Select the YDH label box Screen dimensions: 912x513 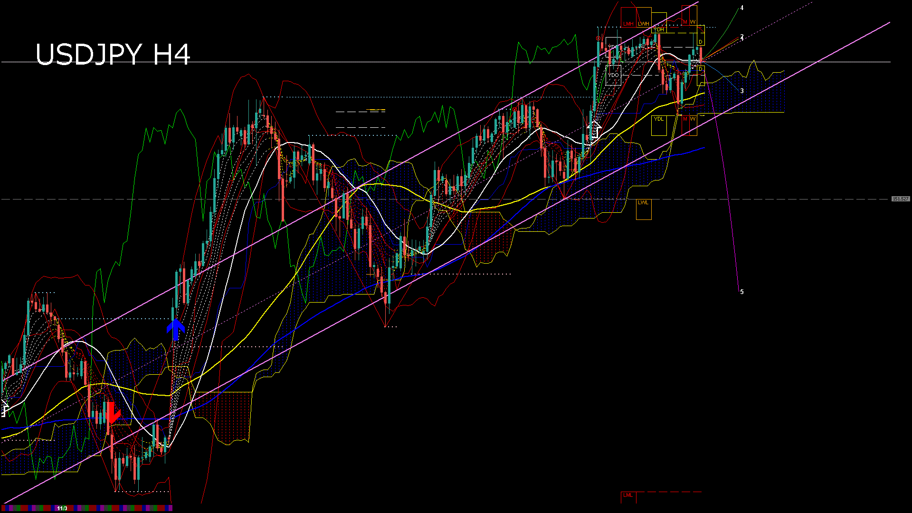(x=659, y=29)
